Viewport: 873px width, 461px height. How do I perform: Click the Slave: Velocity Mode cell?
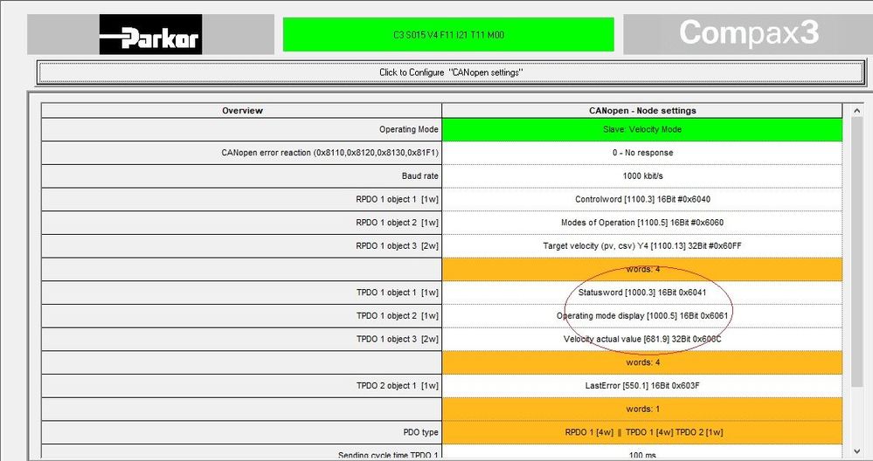point(642,129)
